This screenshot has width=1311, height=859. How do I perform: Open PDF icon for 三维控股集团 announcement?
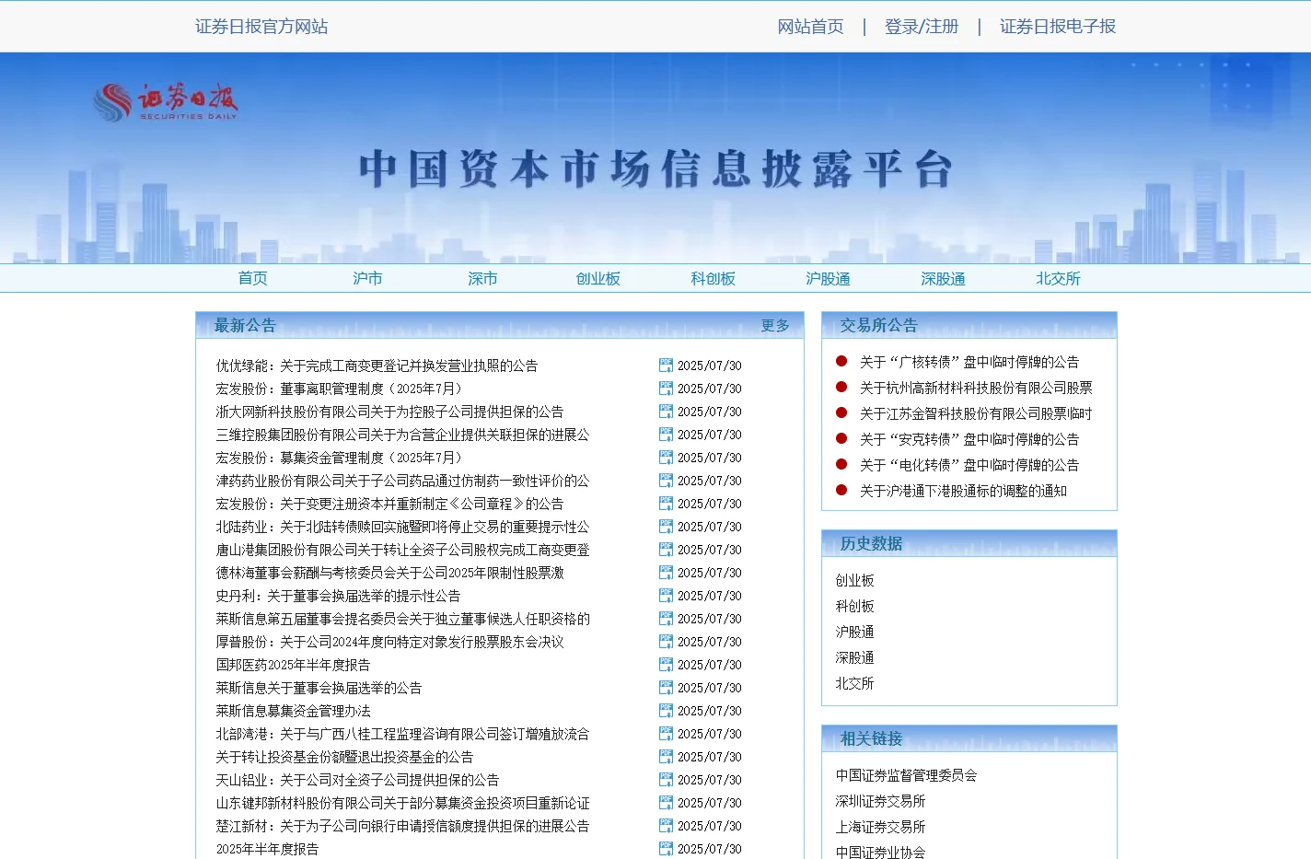click(x=666, y=435)
